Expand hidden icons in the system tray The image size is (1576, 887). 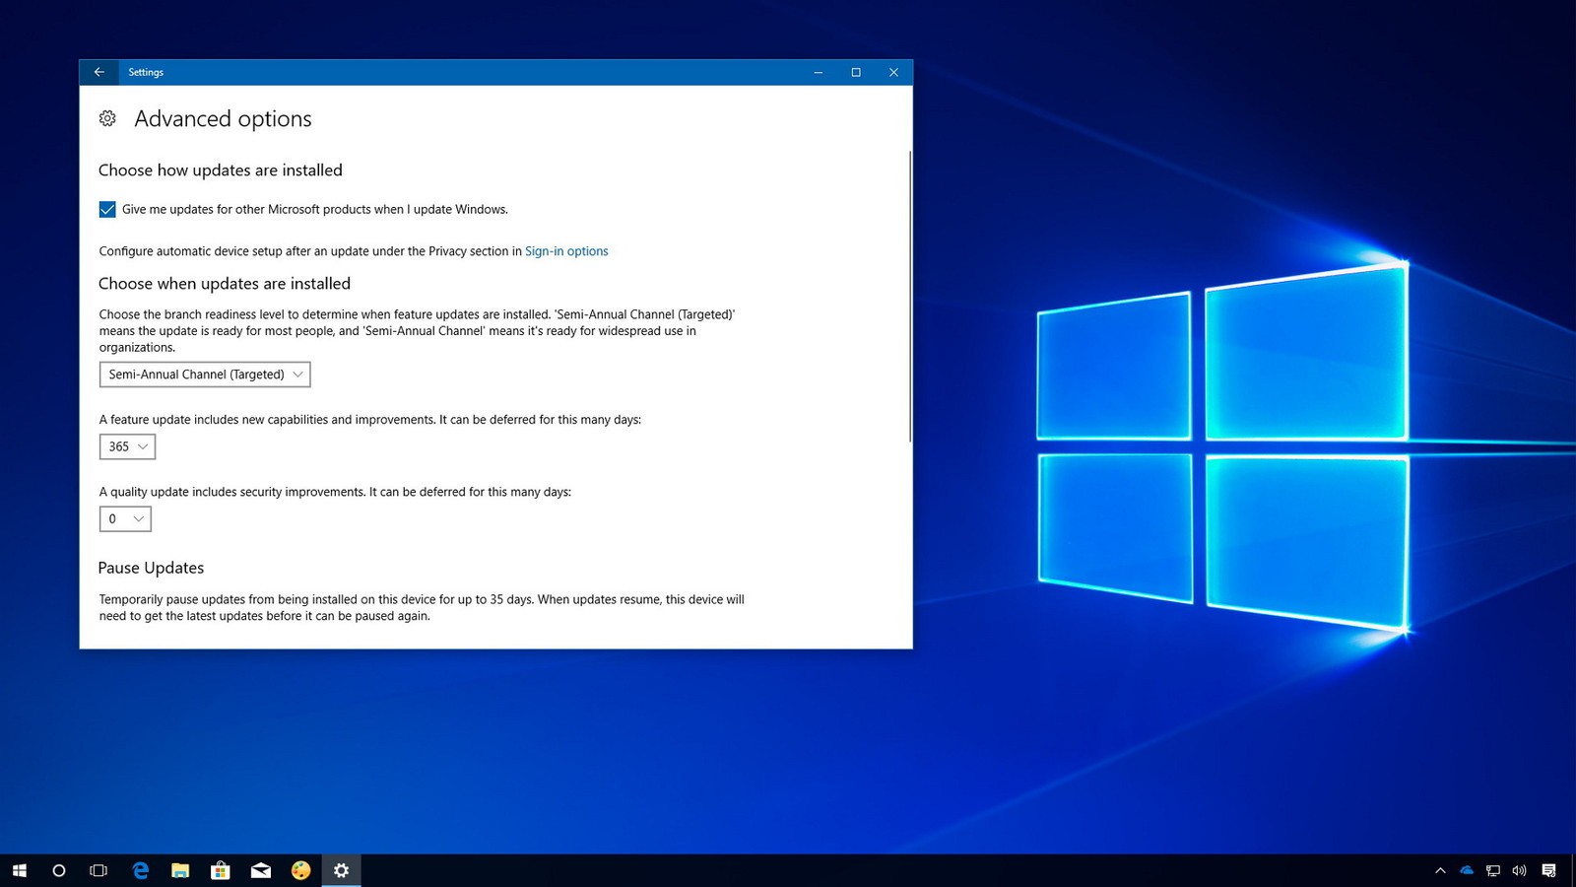coord(1439,870)
